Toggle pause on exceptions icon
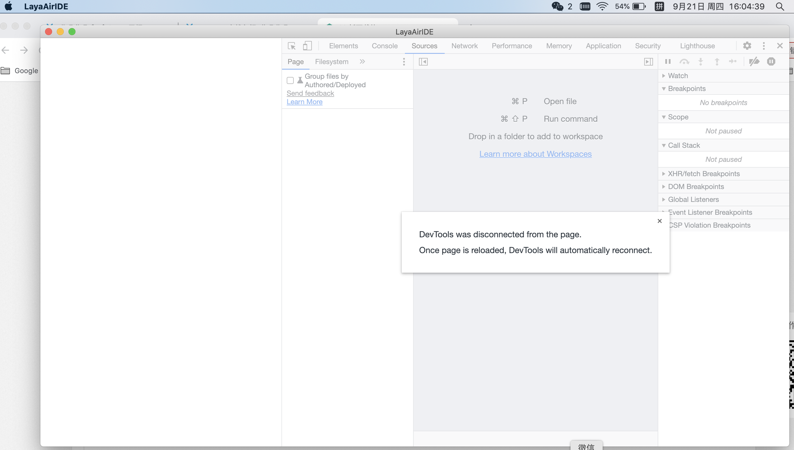The width and height of the screenshot is (794, 450). [x=771, y=61]
